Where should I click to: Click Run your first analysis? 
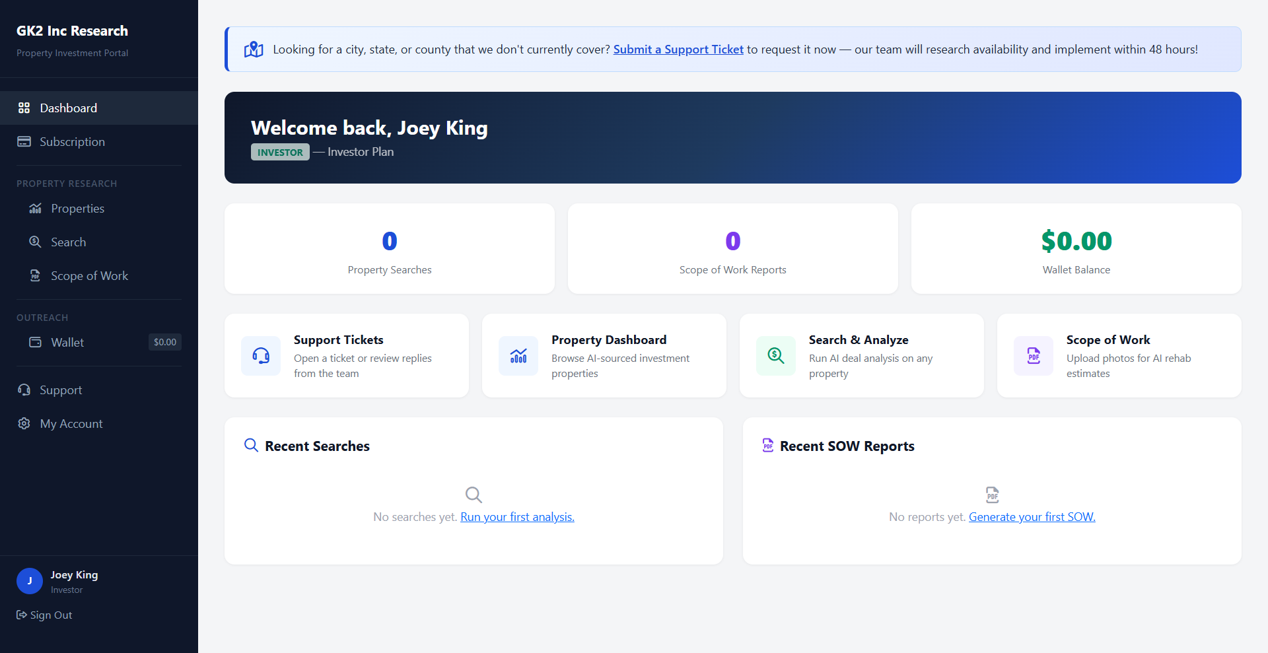pyautogui.click(x=517, y=516)
